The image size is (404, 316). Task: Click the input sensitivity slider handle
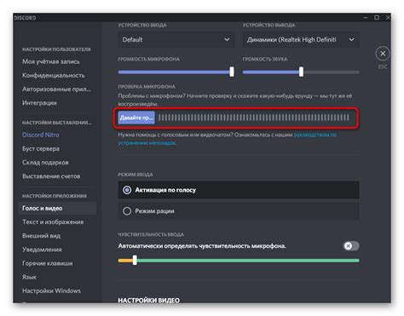135,260
